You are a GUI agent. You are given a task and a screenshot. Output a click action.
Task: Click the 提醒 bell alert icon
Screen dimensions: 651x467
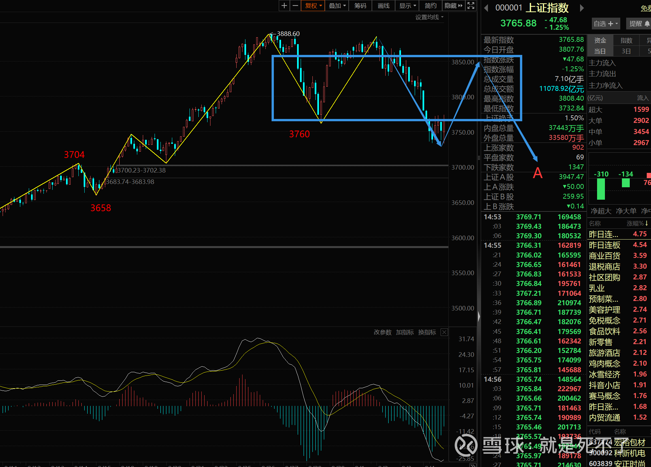tap(647, 24)
